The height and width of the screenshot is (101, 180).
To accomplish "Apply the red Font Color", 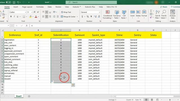I will [36, 17].
